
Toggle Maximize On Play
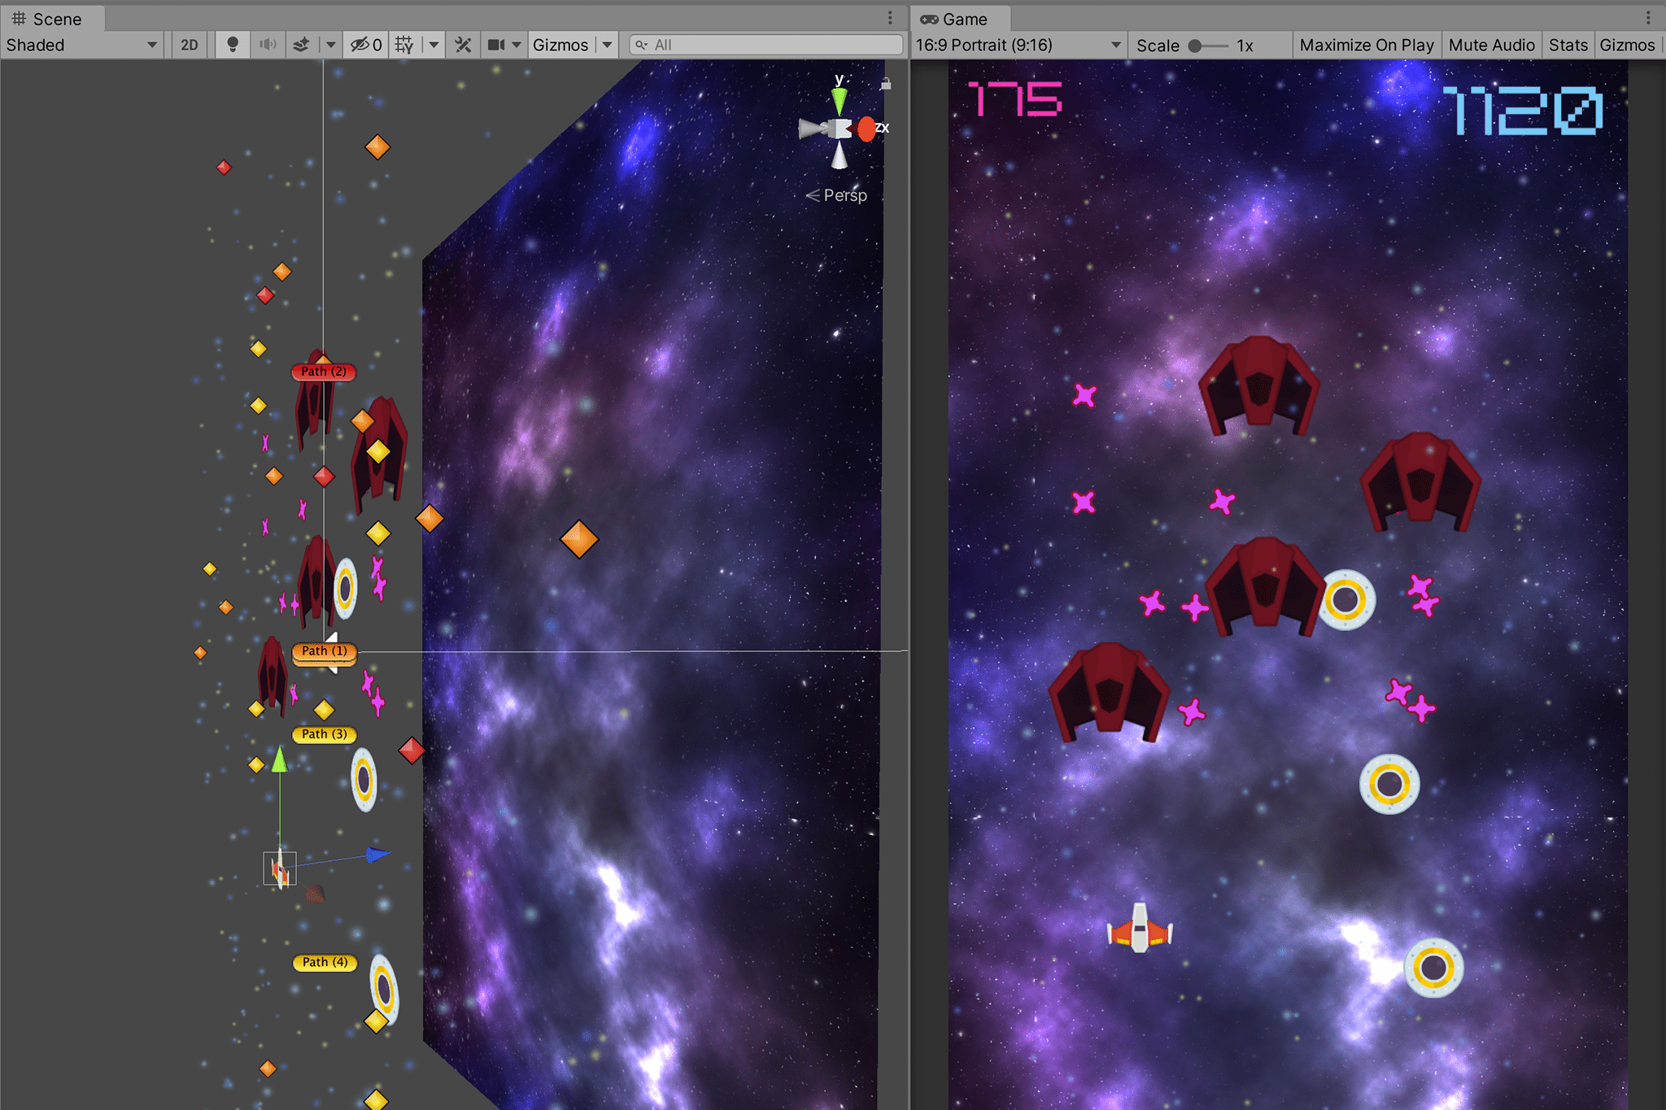pos(1367,45)
